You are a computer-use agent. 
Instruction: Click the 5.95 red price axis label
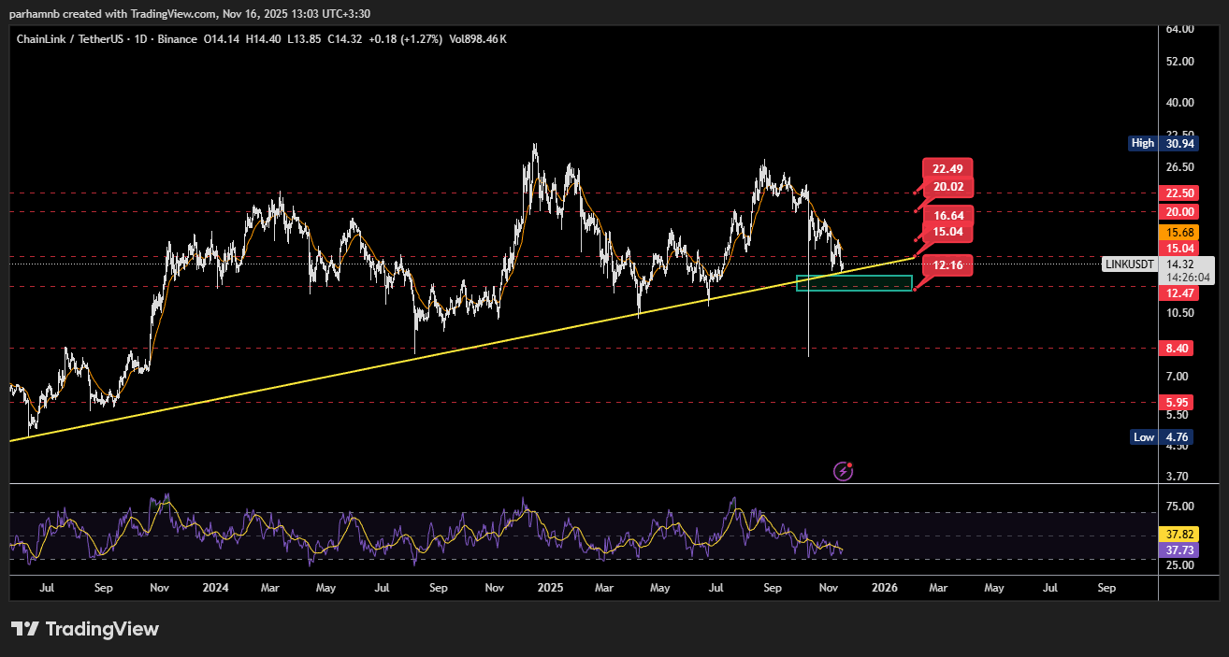(x=1176, y=403)
